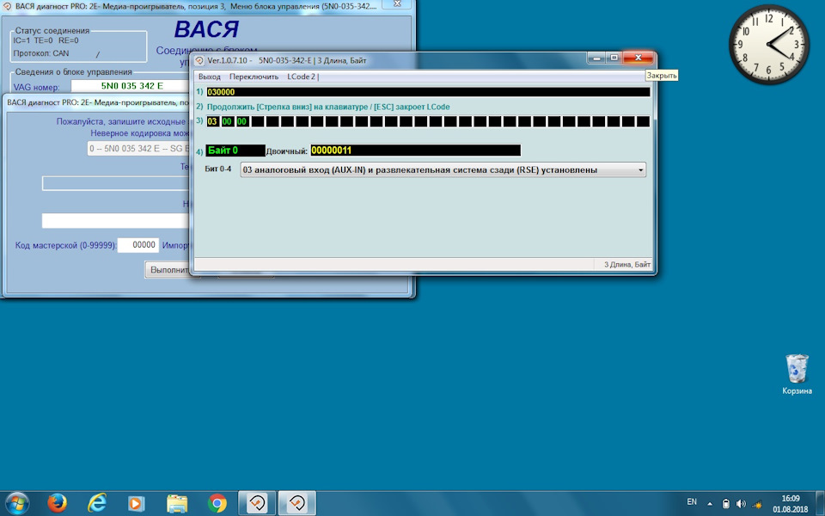The image size is (825, 516).
Task: Launch Google Chrome from the taskbar
Action: pyautogui.click(x=217, y=503)
